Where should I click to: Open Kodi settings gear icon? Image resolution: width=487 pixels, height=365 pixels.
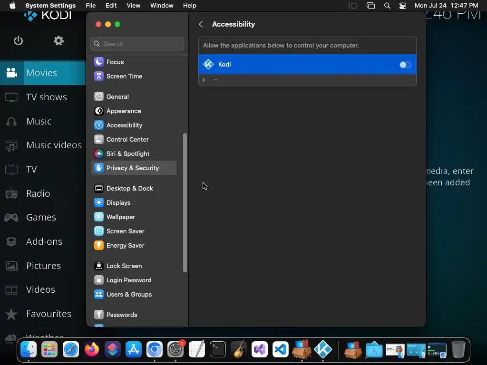[58, 41]
